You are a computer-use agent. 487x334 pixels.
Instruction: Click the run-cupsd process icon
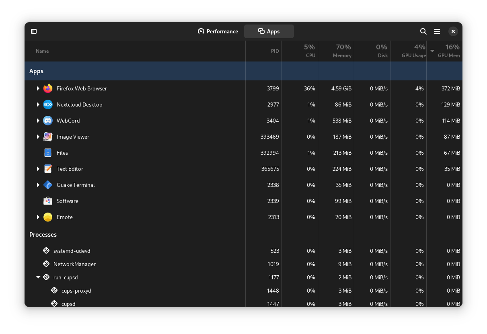pyautogui.click(x=46, y=277)
